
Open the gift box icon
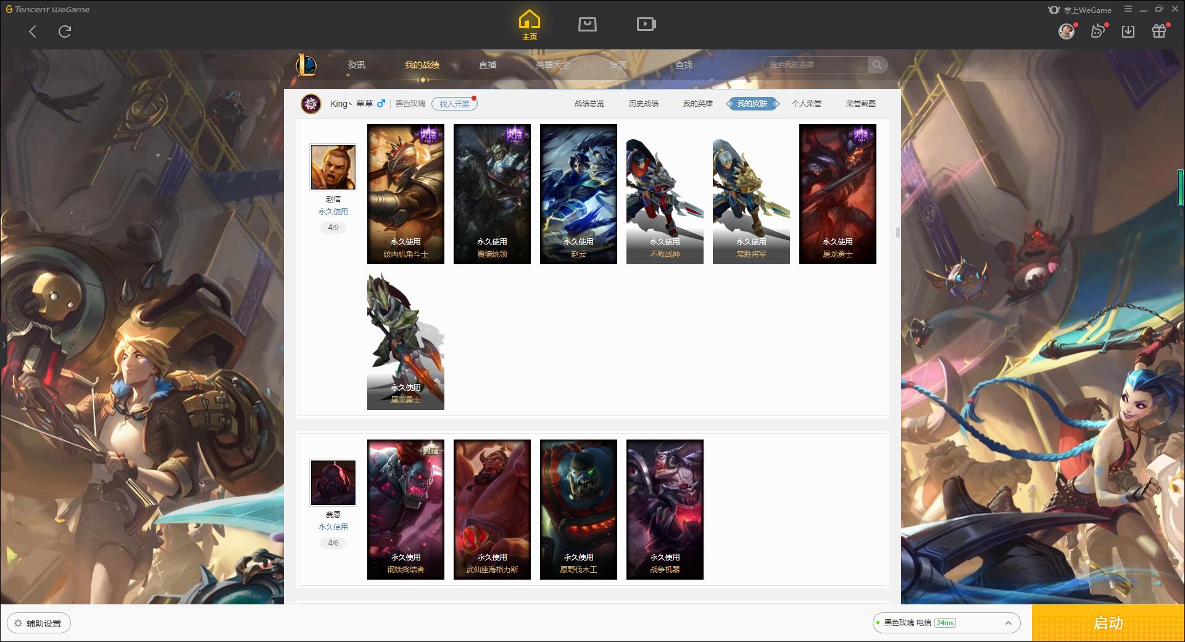point(1159,31)
